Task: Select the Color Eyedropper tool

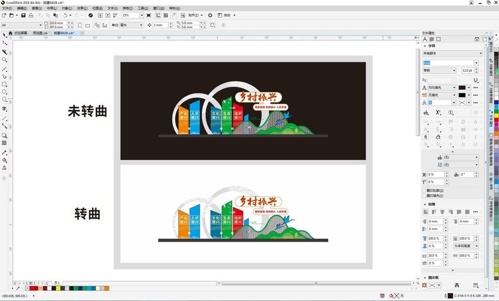Action: pyautogui.click(x=4, y=153)
